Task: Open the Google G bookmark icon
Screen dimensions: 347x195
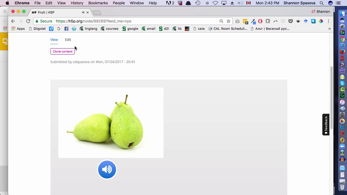Action: [x=59, y=29]
